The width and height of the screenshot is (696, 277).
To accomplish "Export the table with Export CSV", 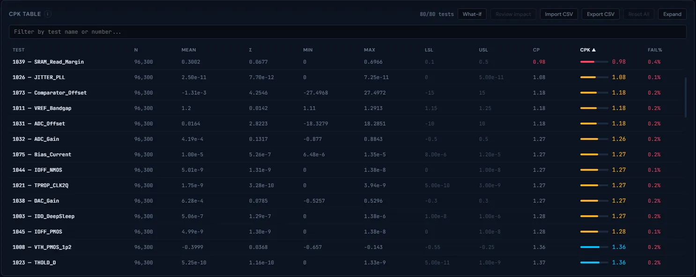I will point(600,14).
